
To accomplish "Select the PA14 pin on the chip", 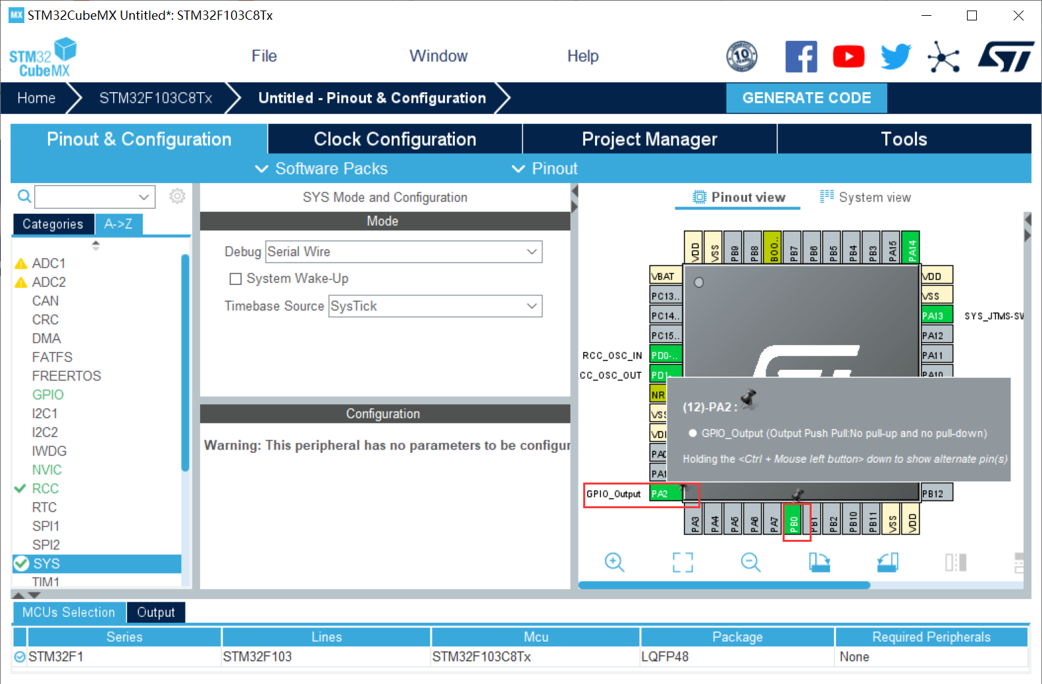I will click(911, 248).
